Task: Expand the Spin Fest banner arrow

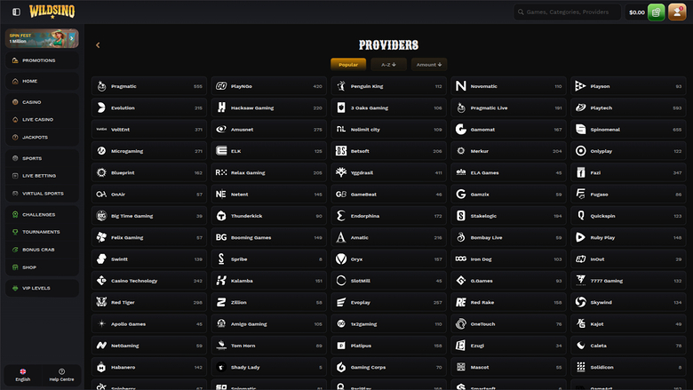Action: pyautogui.click(x=71, y=38)
